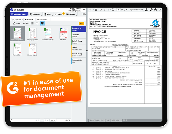The height and width of the screenshot is (134, 172).
Task: Jump to last page in viewer
Action: pos(127,10)
